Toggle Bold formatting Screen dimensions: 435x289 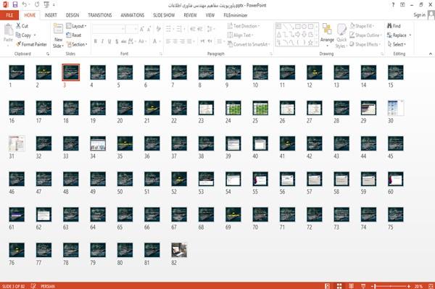tap(96, 41)
